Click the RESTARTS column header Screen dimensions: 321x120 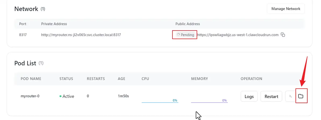click(96, 79)
